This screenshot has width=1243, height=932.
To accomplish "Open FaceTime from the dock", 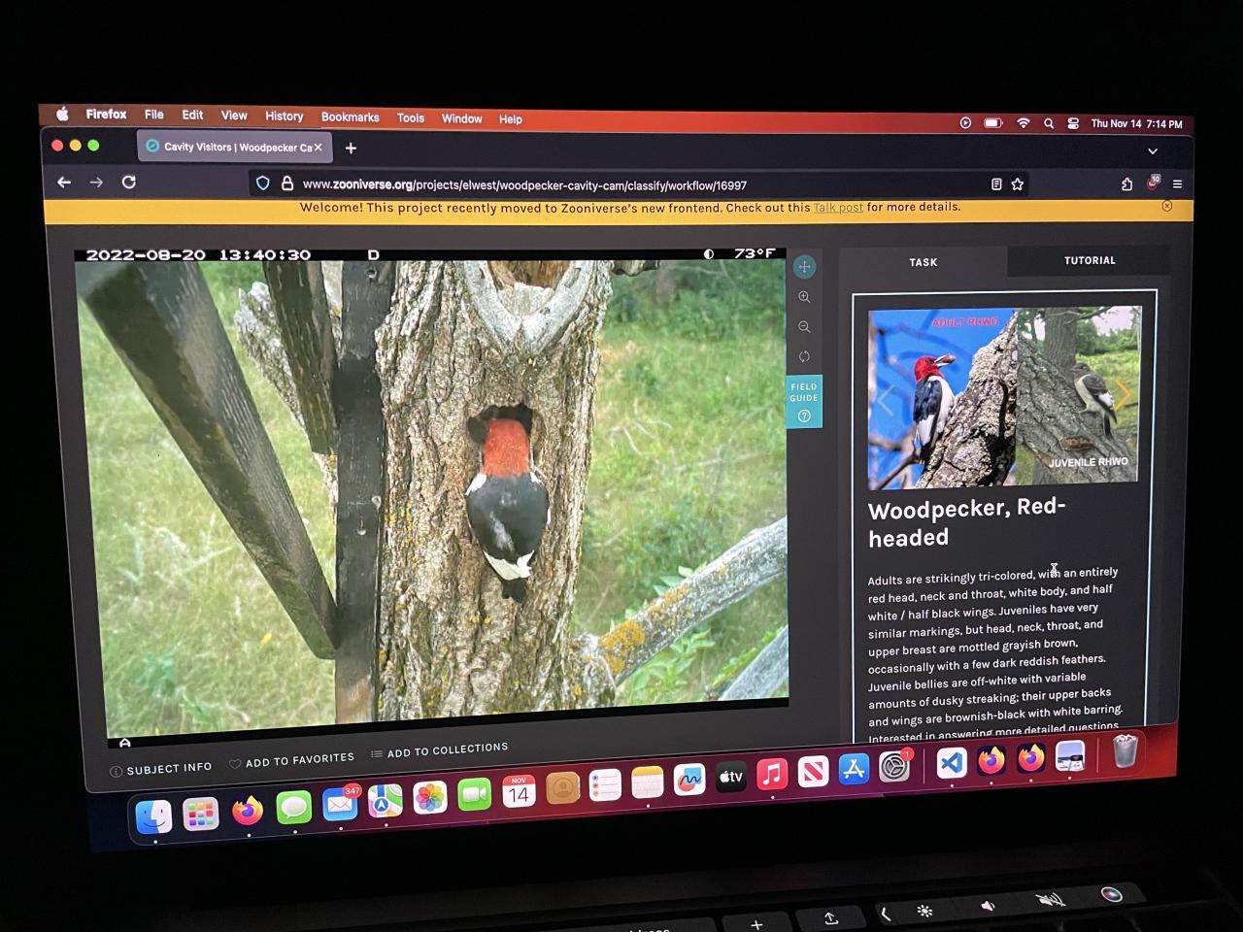I will (474, 795).
